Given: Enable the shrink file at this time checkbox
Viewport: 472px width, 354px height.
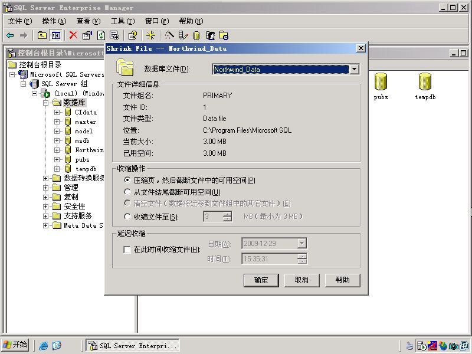Looking at the screenshot, I should [x=127, y=250].
